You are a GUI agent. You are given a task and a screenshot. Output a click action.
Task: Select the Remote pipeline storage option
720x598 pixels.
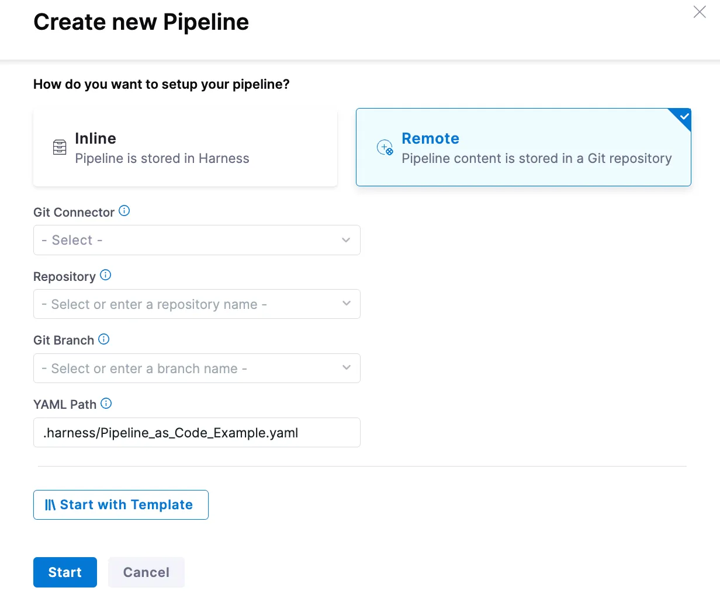tap(523, 147)
